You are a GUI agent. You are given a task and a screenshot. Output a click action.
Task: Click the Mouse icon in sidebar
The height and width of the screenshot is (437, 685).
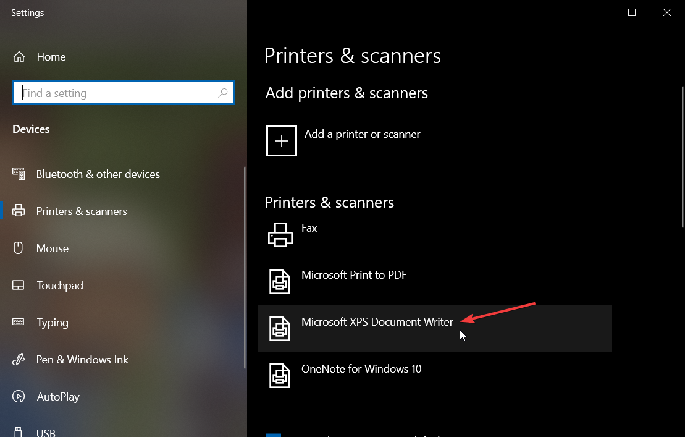[x=18, y=248]
